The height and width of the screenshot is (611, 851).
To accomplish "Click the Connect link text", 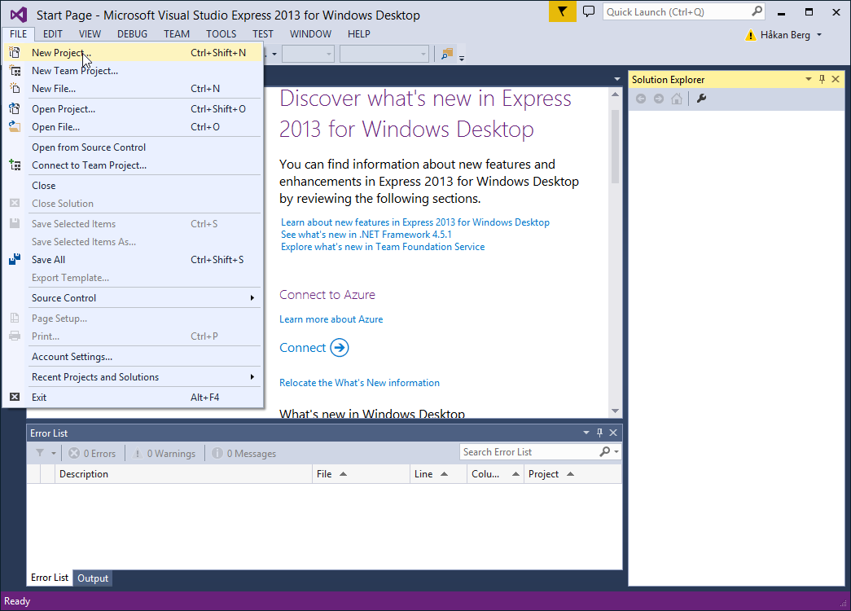I will pos(302,348).
